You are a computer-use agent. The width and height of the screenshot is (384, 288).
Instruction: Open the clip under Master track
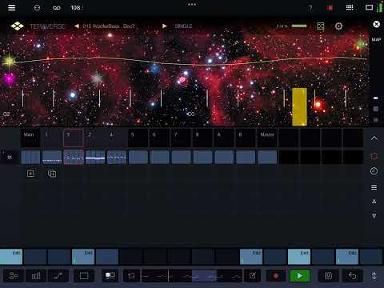(267, 157)
